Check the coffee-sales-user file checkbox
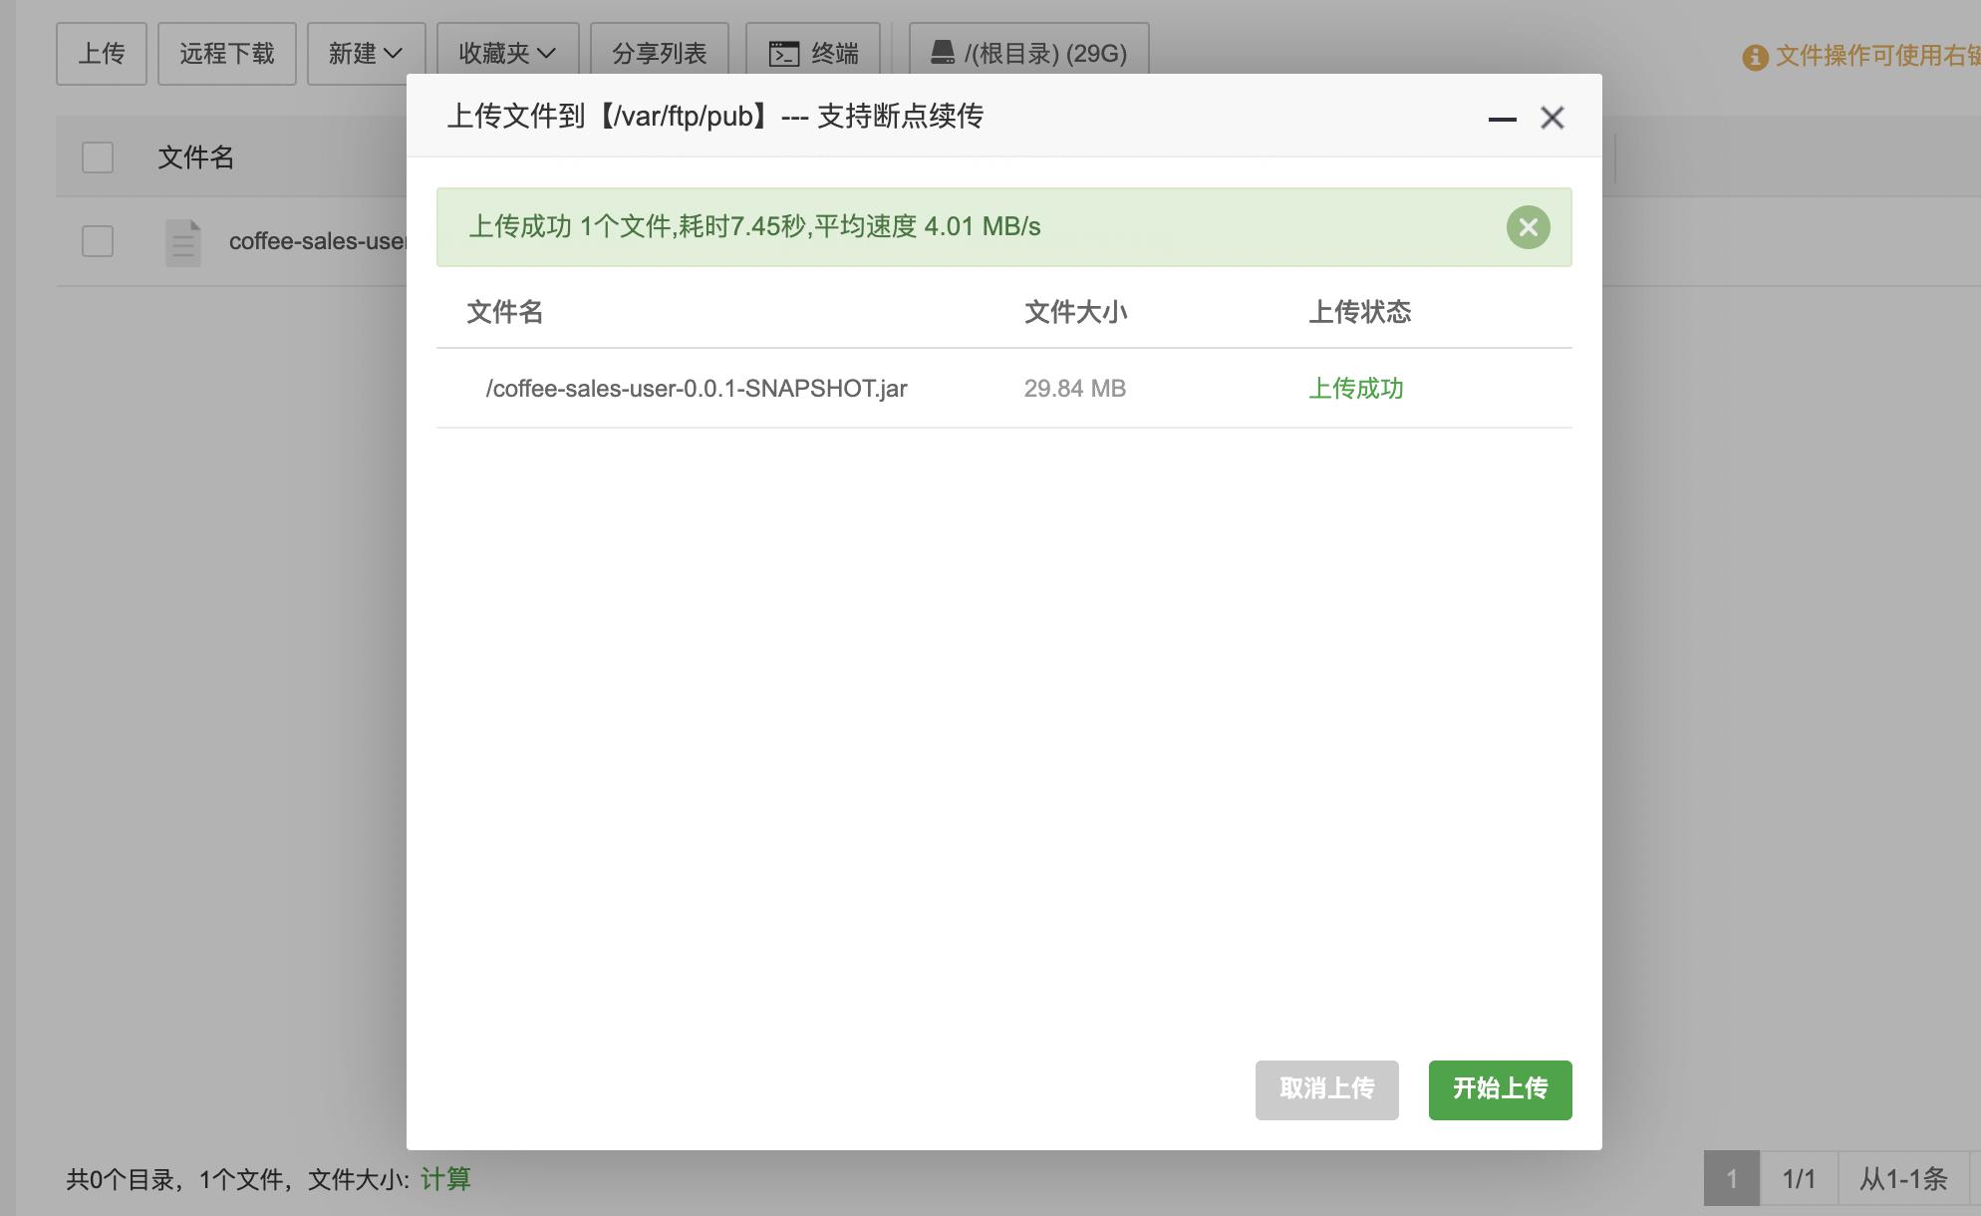Viewport: 1981px width, 1216px height. click(x=98, y=241)
